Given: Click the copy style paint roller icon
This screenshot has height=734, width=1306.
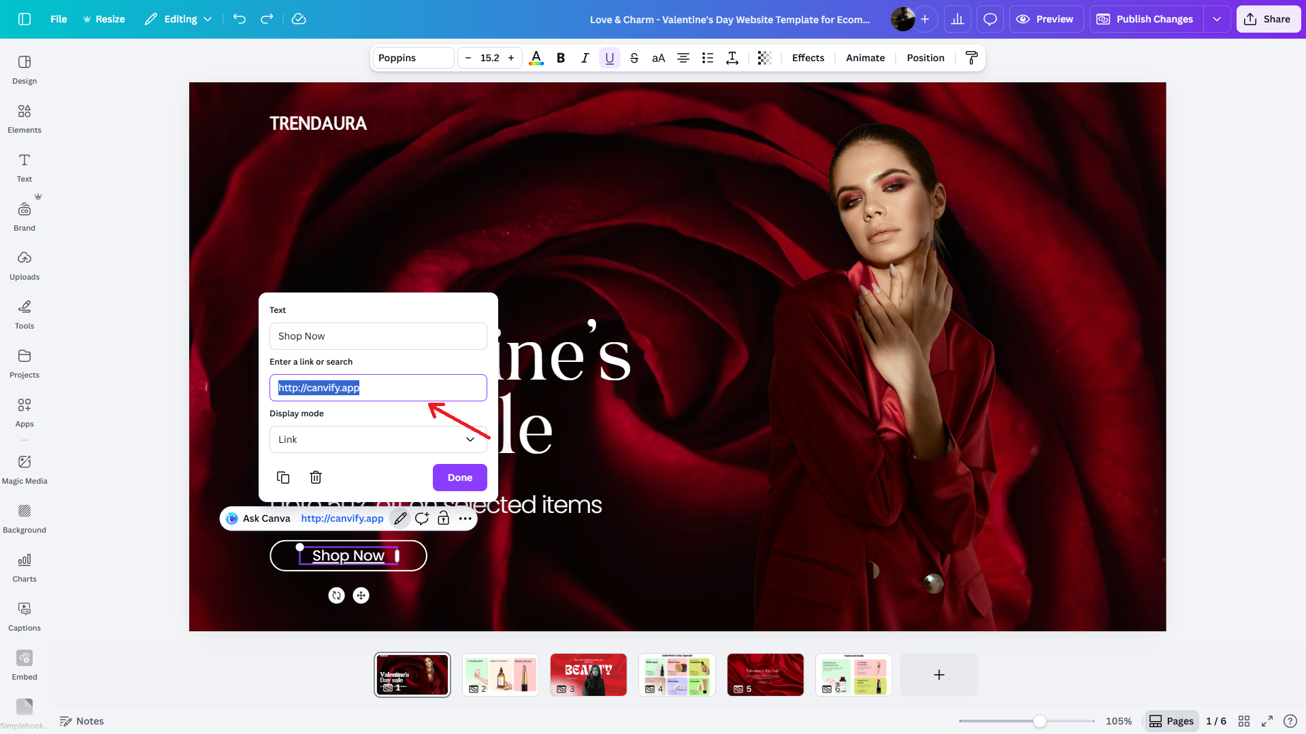Looking at the screenshot, I should (x=971, y=58).
